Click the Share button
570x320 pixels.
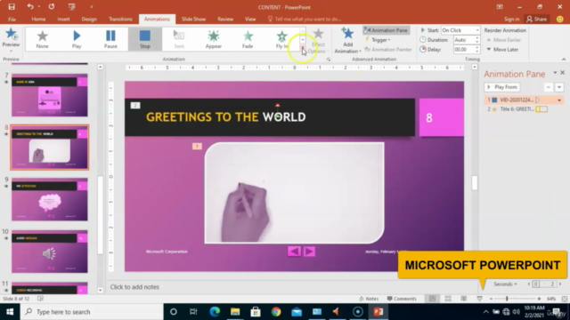point(536,20)
